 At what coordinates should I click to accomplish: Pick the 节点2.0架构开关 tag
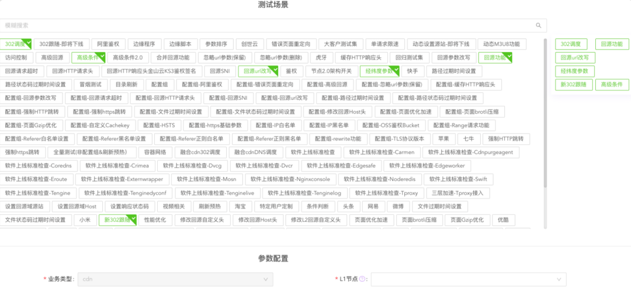click(331, 72)
